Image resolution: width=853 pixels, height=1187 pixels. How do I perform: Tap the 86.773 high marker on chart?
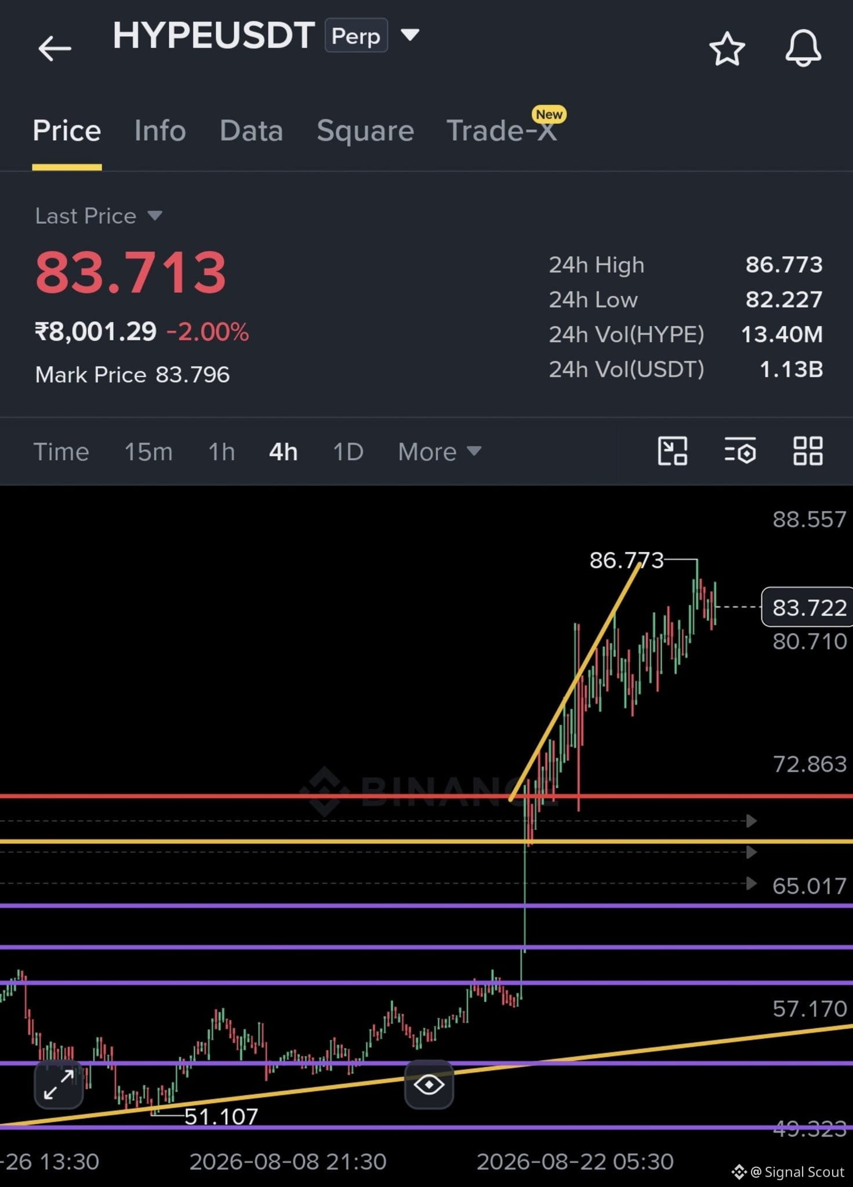pyautogui.click(x=626, y=560)
